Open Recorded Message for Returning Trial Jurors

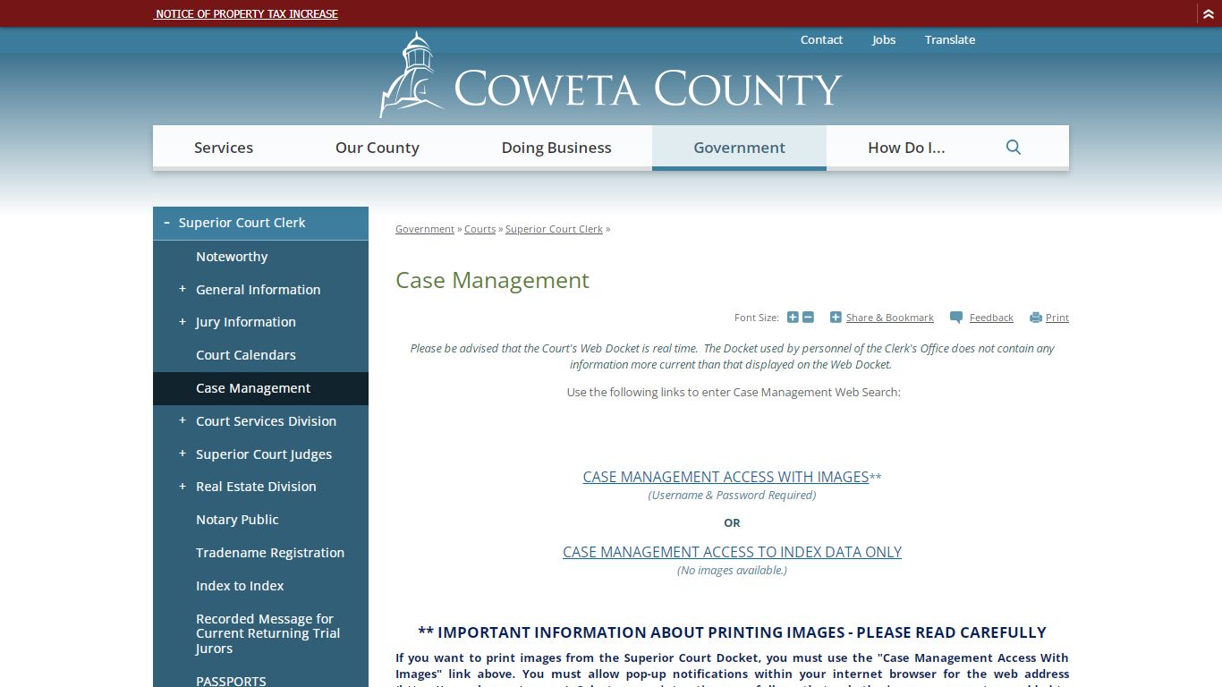point(267,633)
